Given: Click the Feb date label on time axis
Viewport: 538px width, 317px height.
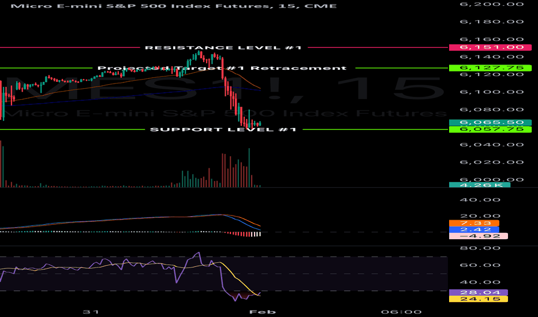Looking at the screenshot, I should pos(263,312).
